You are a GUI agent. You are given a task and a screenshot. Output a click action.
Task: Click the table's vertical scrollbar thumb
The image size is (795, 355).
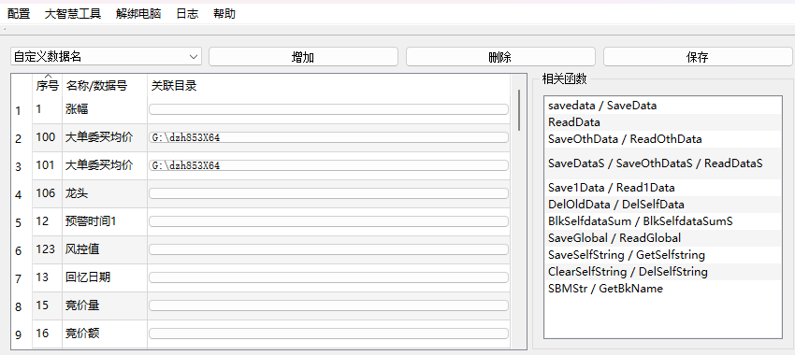(519, 110)
